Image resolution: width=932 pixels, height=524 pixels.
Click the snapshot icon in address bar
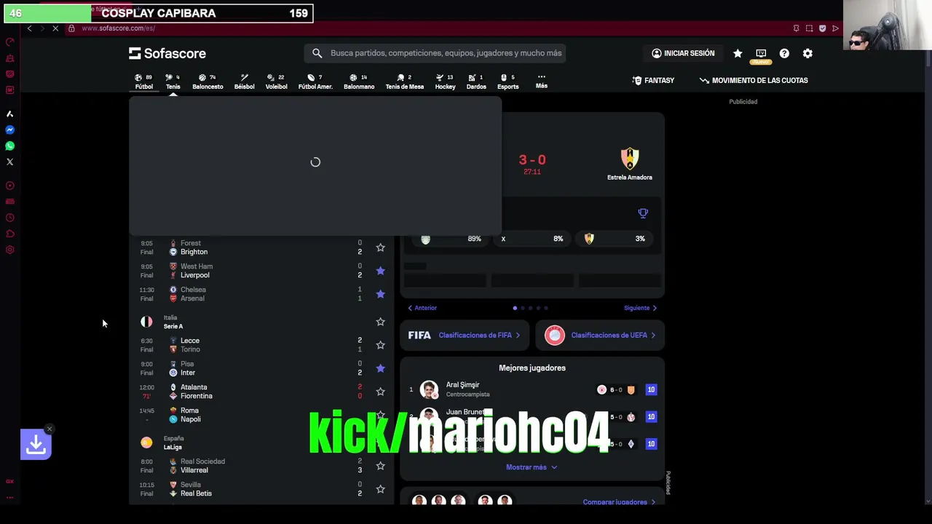tap(809, 28)
